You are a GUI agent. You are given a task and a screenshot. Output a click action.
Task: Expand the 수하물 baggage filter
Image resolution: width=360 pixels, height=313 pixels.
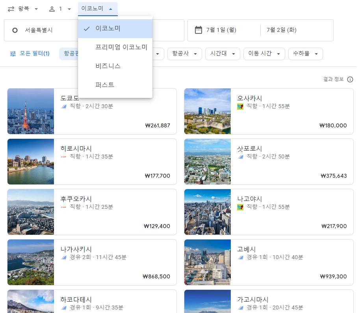(306, 54)
